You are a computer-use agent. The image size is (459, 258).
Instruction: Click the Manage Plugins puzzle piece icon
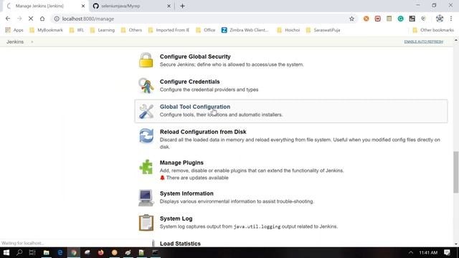point(146,167)
